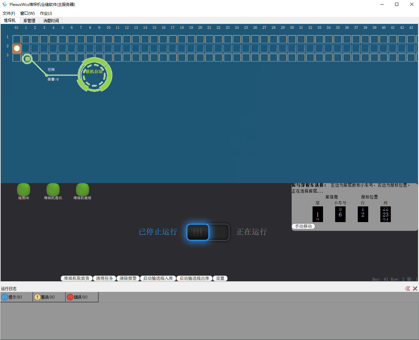Click the 手动移动 button
This screenshot has width=419, height=340.
pyautogui.click(x=303, y=226)
